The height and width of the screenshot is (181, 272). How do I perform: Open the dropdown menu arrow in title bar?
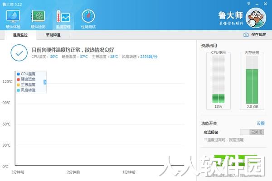pyautogui.click(x=249, y=4)
